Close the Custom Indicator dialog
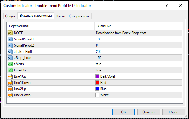The height and width of the screenshot is (119, 189). (181, 6)
